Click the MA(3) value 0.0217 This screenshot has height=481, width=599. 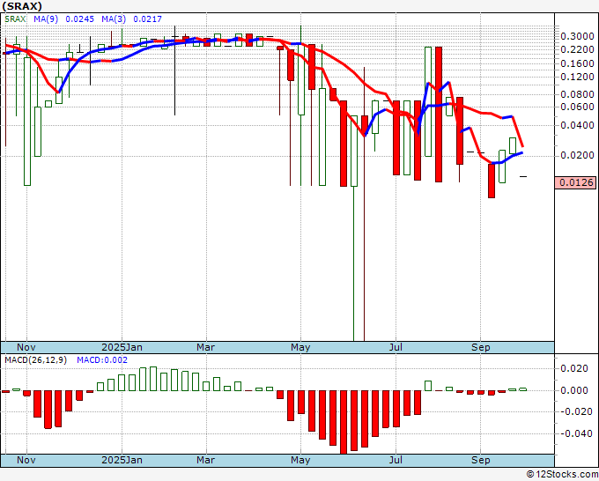147,18
